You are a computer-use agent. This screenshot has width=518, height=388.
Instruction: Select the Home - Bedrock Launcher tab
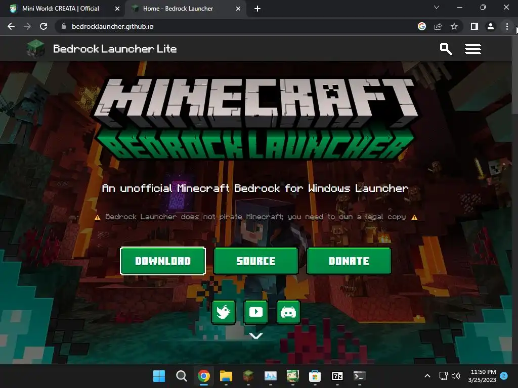point(178,9)
